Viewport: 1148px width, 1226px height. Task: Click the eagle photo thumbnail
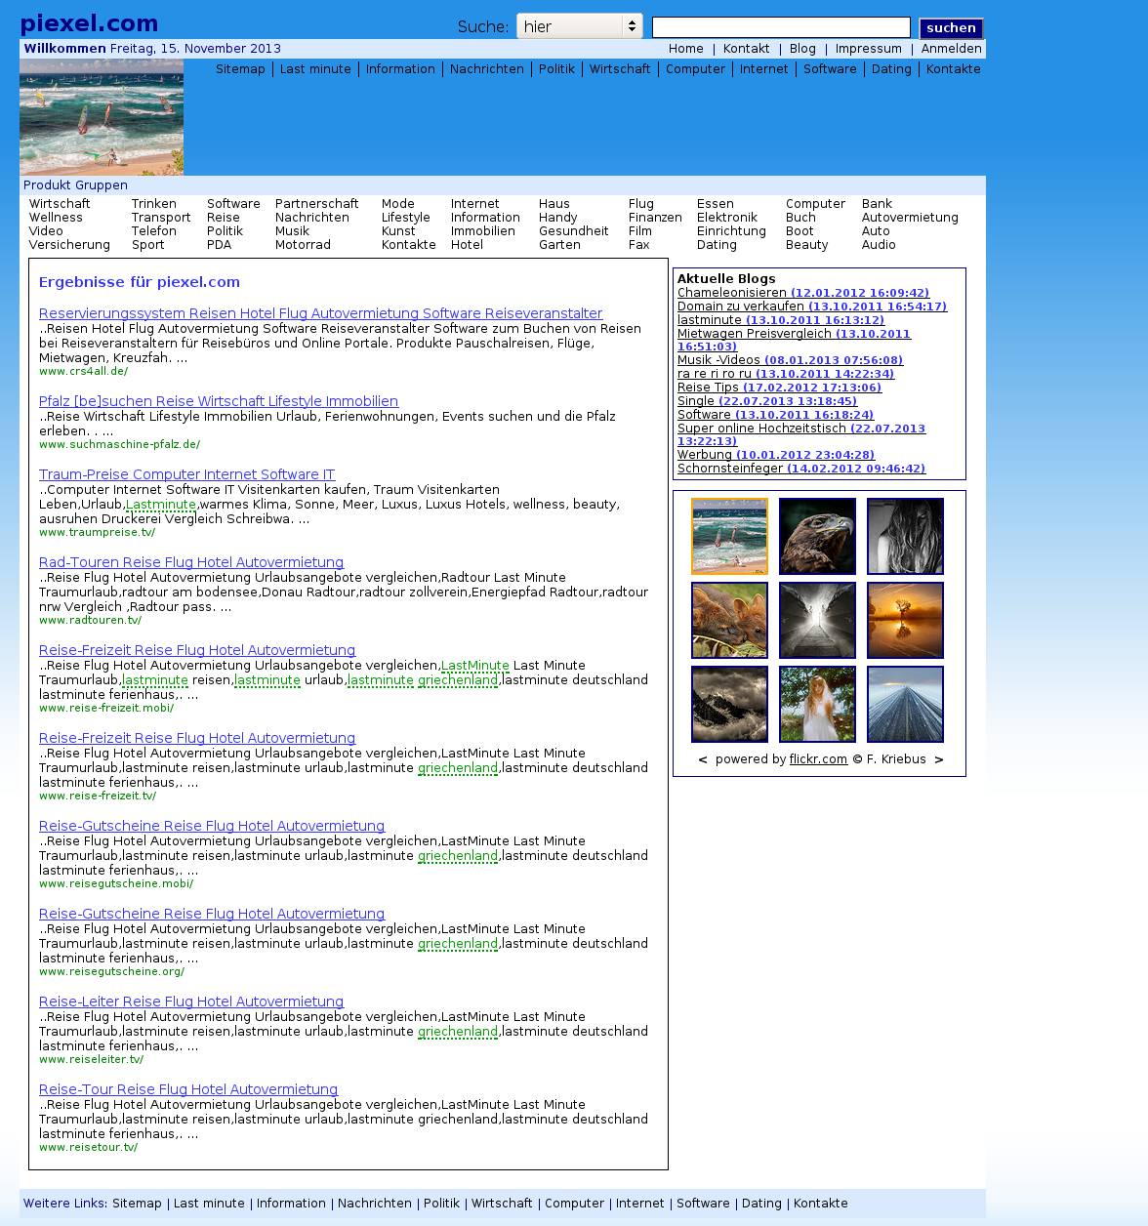coord(817,536)
